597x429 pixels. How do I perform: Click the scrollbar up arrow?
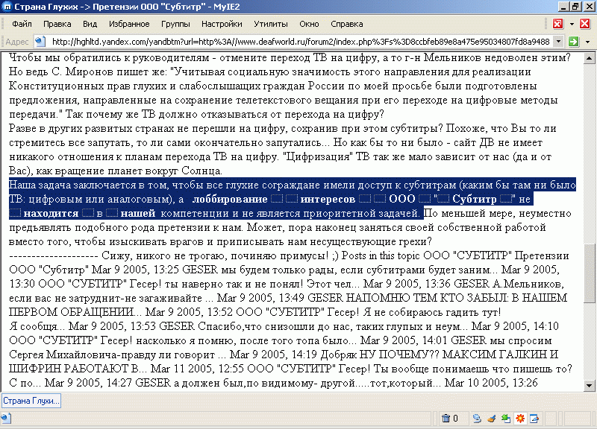(590, 59)
